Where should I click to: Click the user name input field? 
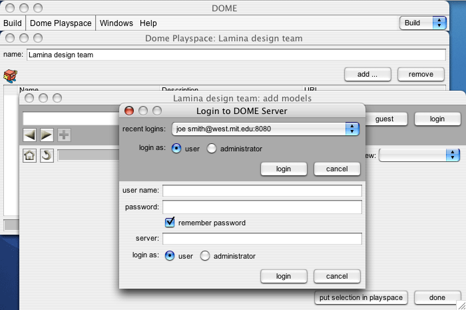click(262, 191)
